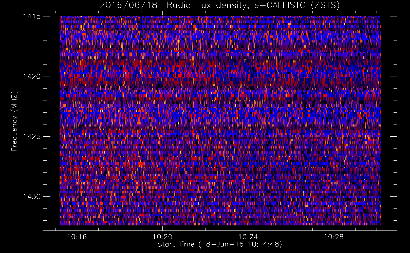The width and height of the screenshot is (410, 253).
Task: Select the 1420 frequency axis label
Action: click(x=32, y=76)
